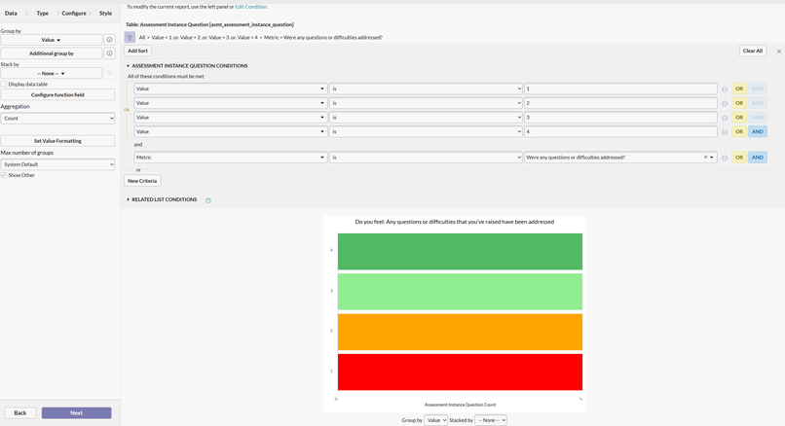Go to the Type step tab
This screenshot has height=426, width=785.
(x=43, y=13)
